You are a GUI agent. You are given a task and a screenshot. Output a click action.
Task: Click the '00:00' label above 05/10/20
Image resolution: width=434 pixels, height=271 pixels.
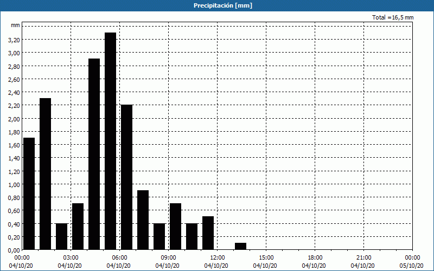tap(412, 258)
